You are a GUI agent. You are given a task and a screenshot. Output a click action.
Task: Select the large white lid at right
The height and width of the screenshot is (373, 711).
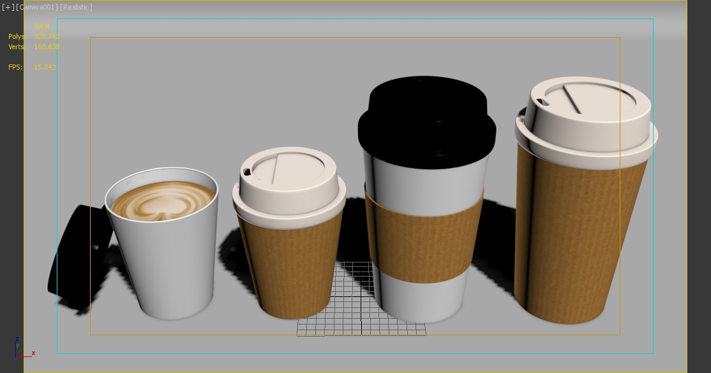[587, 118]
